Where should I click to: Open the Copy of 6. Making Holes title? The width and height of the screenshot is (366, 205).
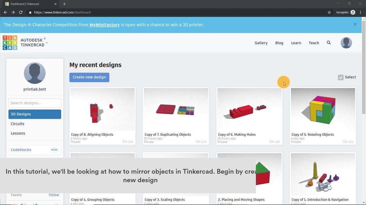(x=237, y=134)
